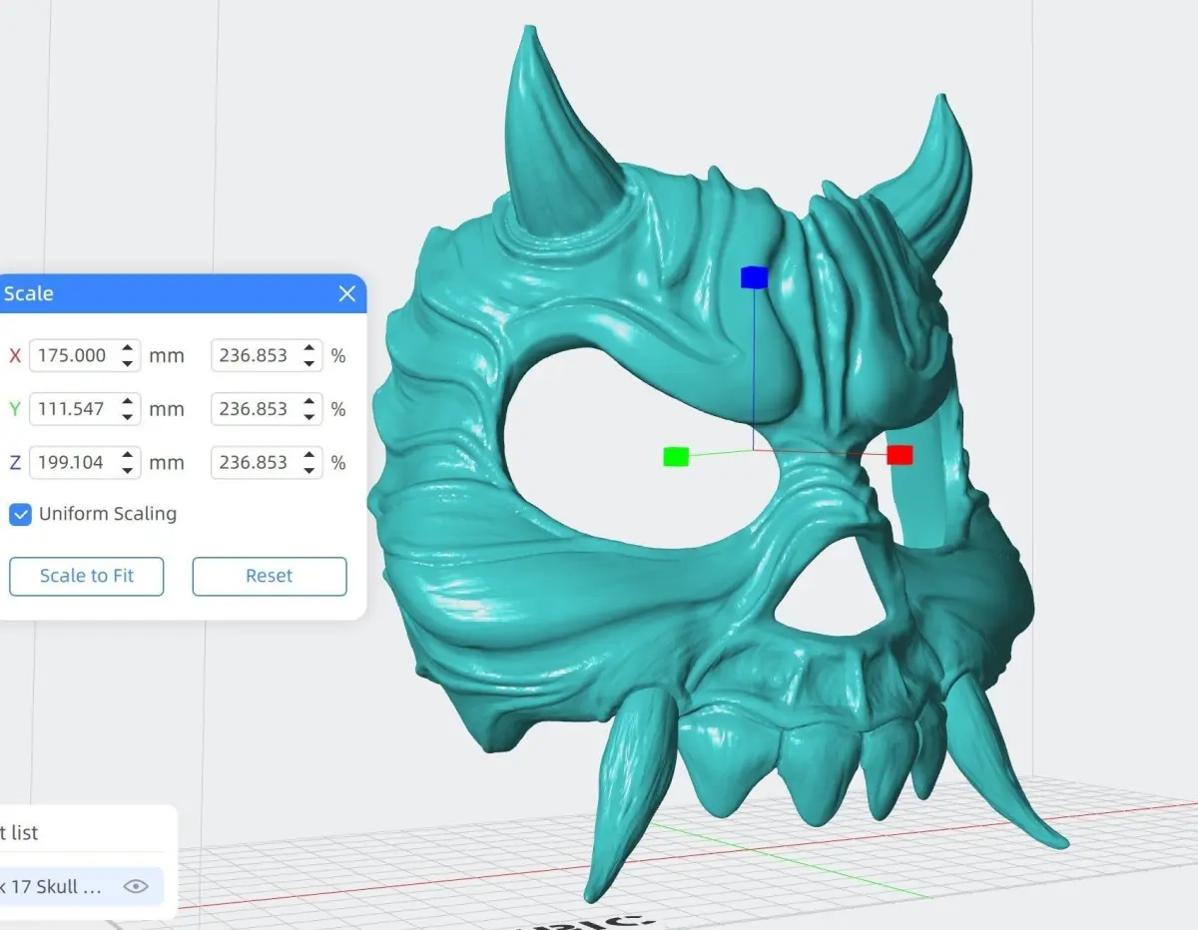Increase Y dimension millimeter value
1198x930 pixels.
(128, 402)
